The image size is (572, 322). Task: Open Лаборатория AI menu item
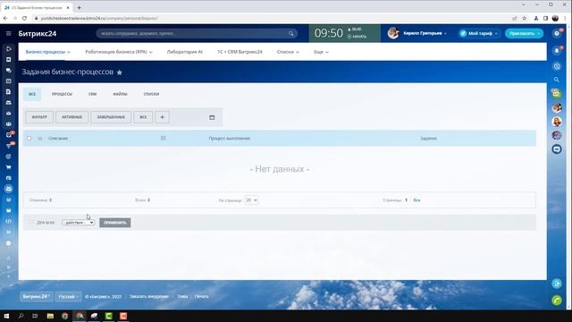(x=185, y=52)
